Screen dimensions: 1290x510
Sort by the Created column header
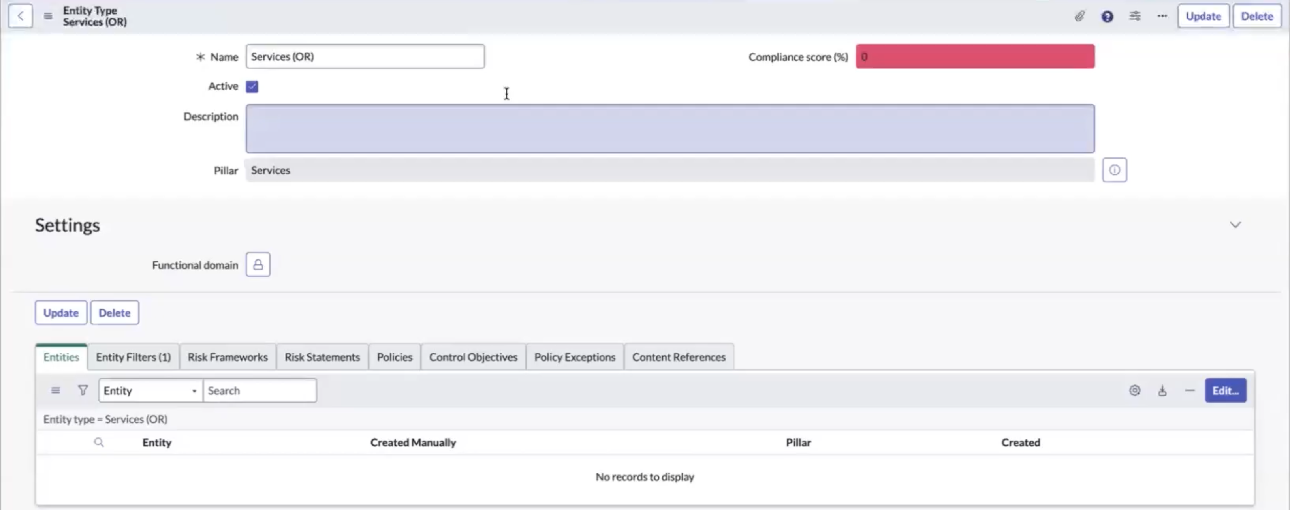tap(1021, 442)
